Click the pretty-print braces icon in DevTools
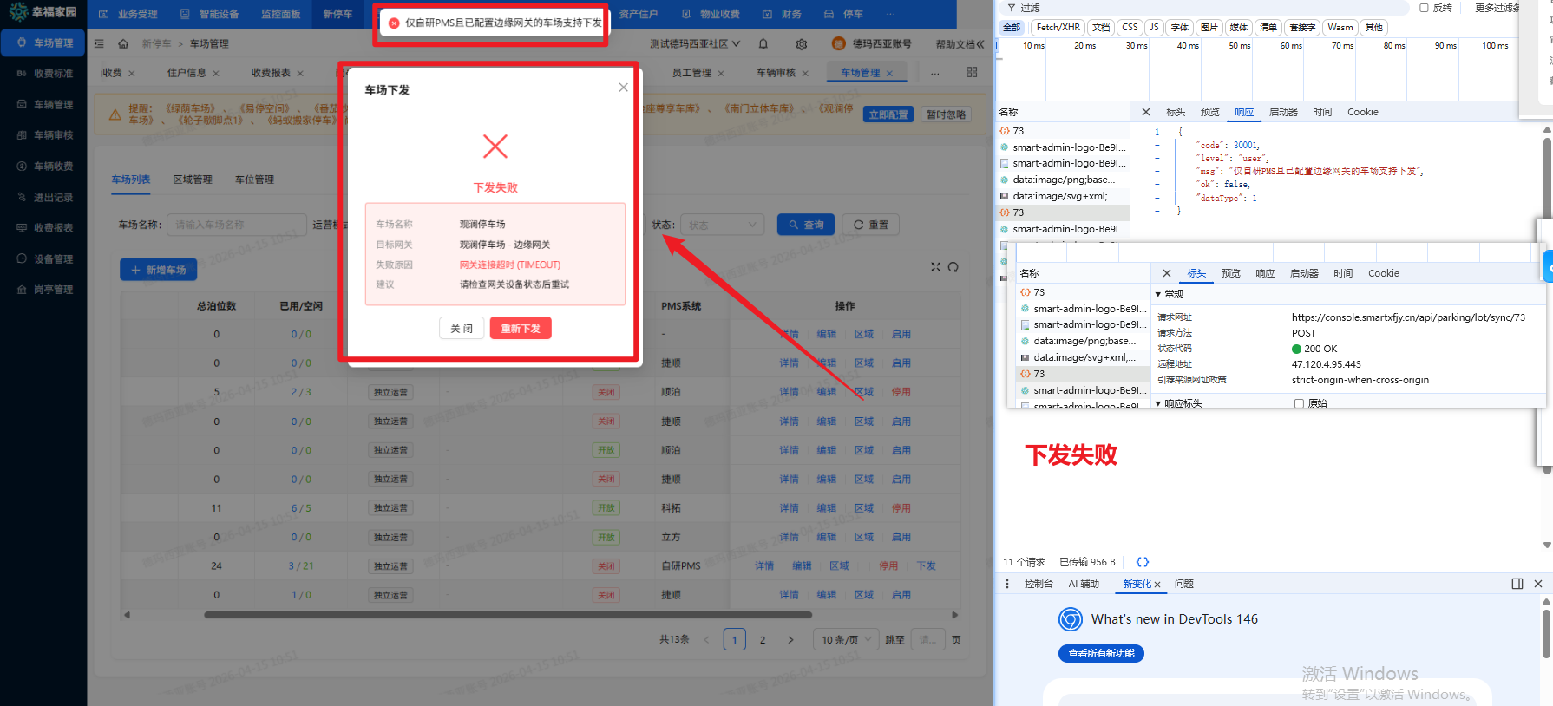Screen dimensions: 1553x706 1143,562
